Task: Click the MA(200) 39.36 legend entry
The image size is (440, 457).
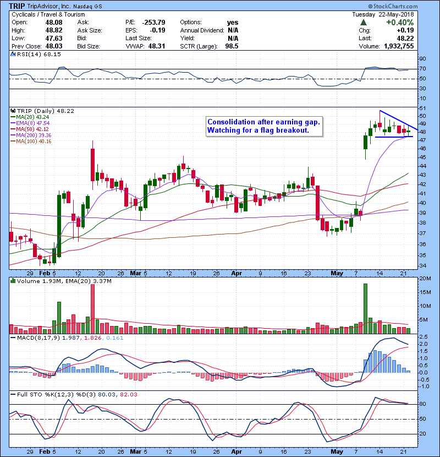Action: pyautogui.click(x=31, y=135)
